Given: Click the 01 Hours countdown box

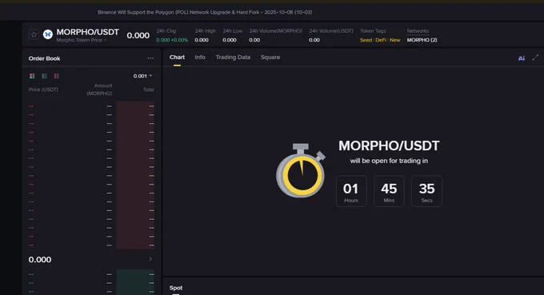Looking at the screenshot, I should 351,191.
